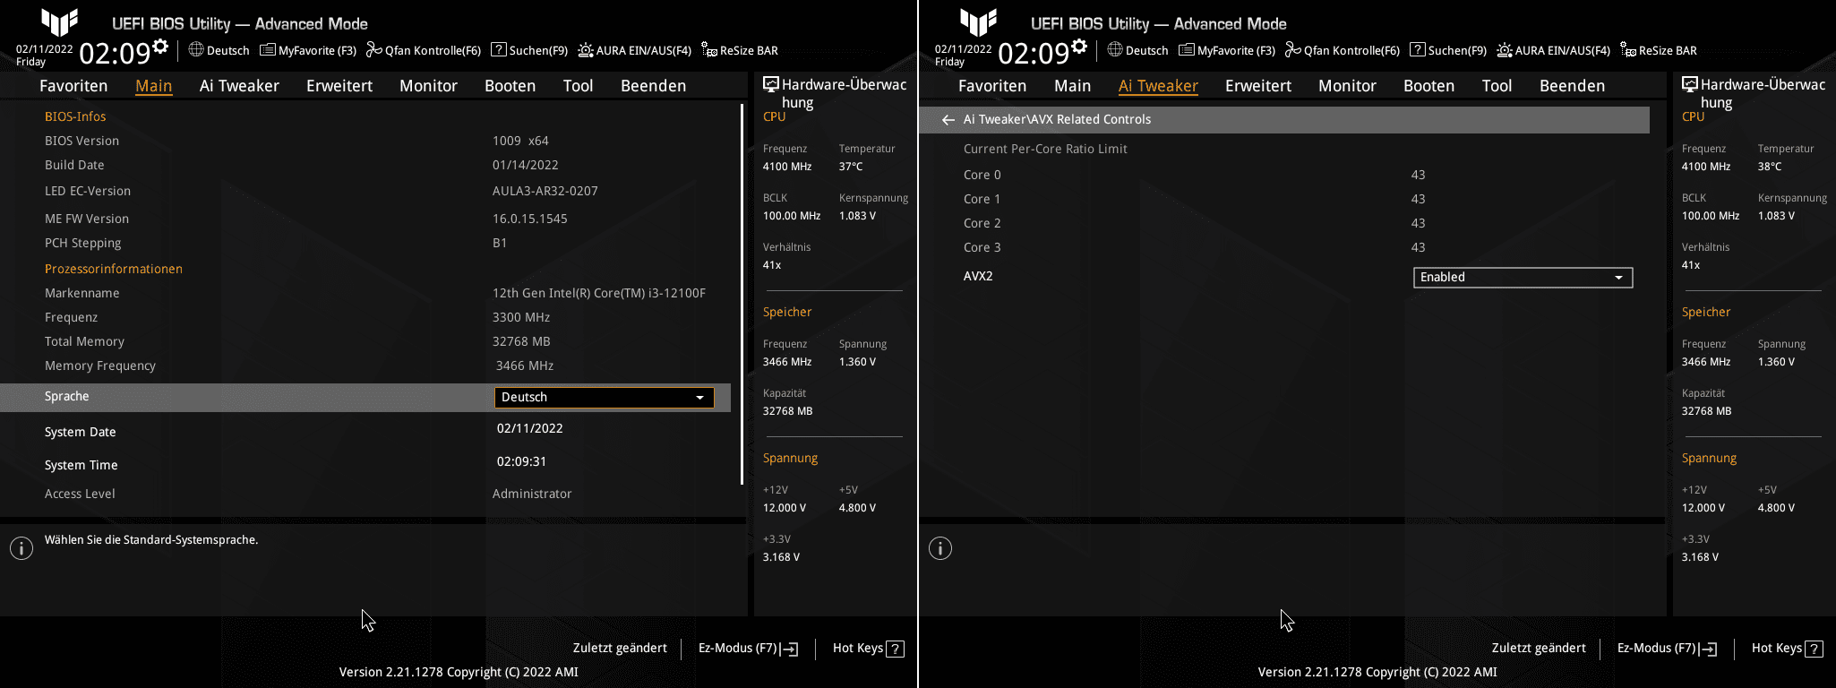Click the settings gear next to clock, right window
The height and width of the screenshot is (688, 1836).
[1079, 46]
